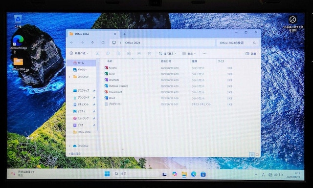The height and width of the screenshot is (188, 313).
Task: Click the Office 2024 breadcrumb
Action: click(x=133, y=42)
